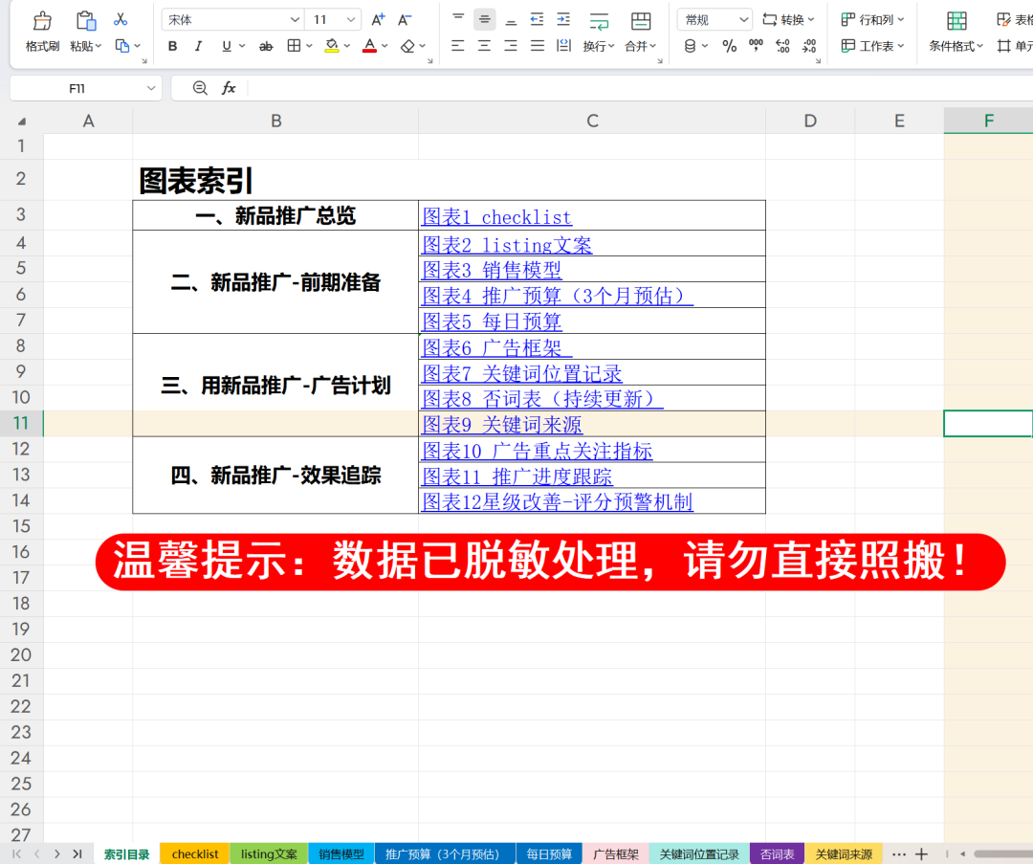Image resolution: width=1033 pixels, height=864 pixels.
Task: Toggle bold formatting
Action: 172,46
